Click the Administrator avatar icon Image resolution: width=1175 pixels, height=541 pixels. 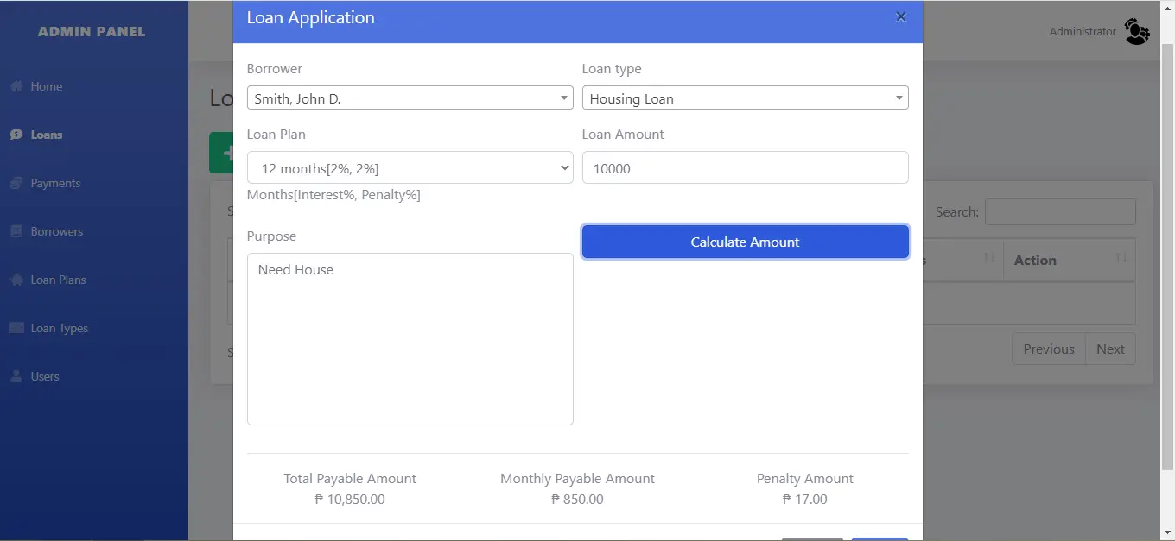coord(1137,32)
